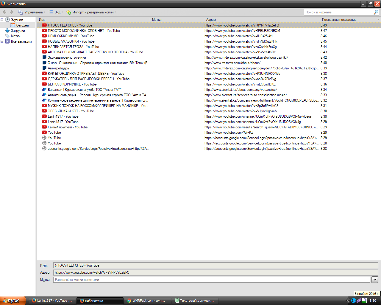This screenshot has width=381, height=305.
Task: Click the taskbar clock 8:50
Action: pos(373,301)
